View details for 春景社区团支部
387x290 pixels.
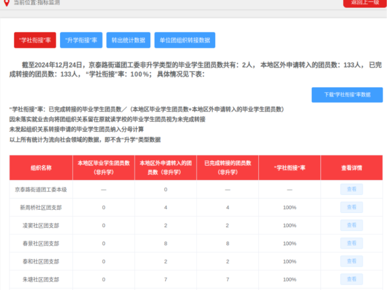click(x=351, y=243)
